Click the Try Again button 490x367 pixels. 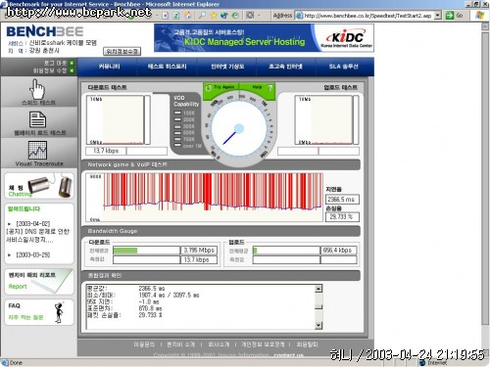point(221,87)
